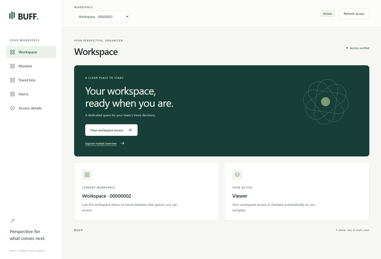Select Alerts in the sidebar
The height and width of the screenshot is (259, 381).
point(31,94)
